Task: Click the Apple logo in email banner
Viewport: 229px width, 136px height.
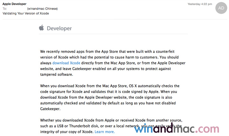Action: [41, 28]
